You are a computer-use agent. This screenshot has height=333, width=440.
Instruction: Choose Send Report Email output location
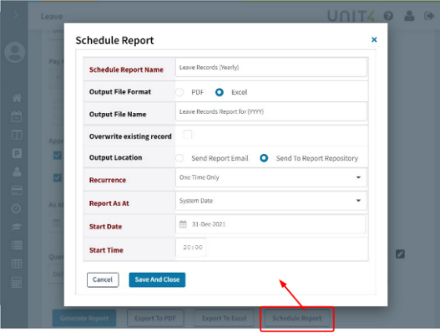(180, 158)
